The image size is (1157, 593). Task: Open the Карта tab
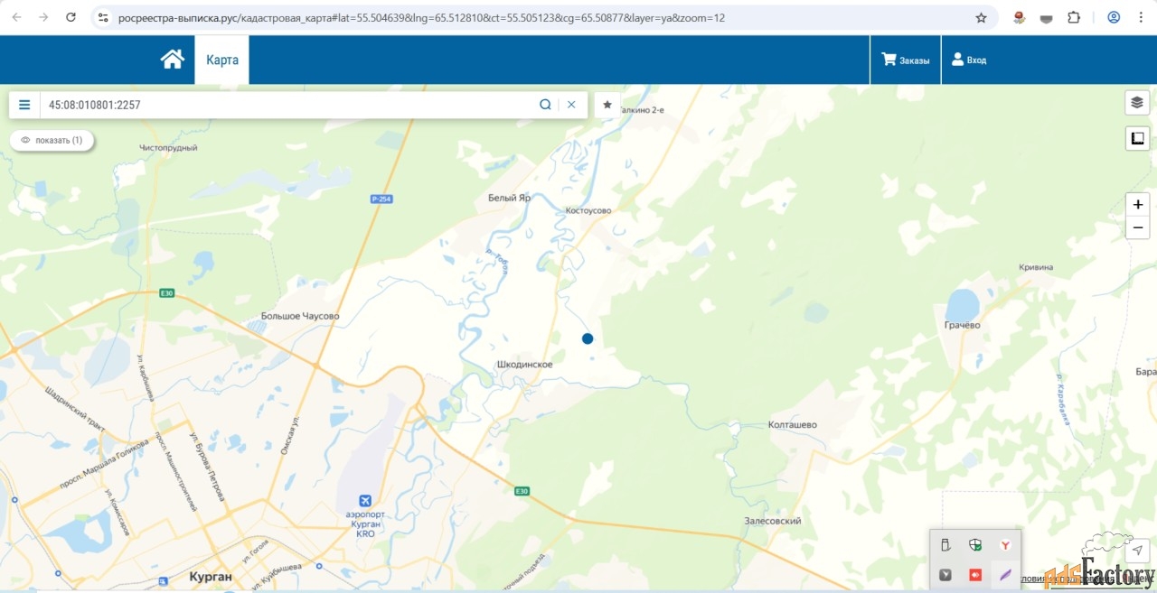point(222,60)
